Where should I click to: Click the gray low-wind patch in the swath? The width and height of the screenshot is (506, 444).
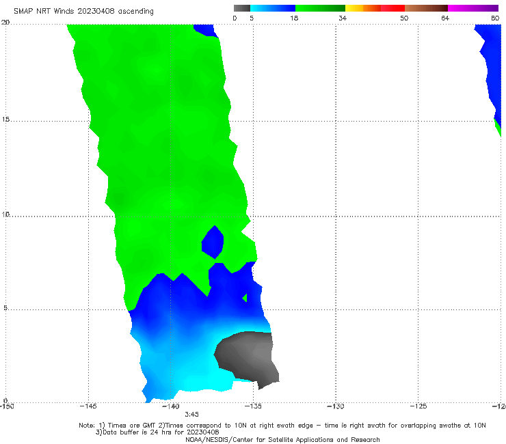[248, 357]
